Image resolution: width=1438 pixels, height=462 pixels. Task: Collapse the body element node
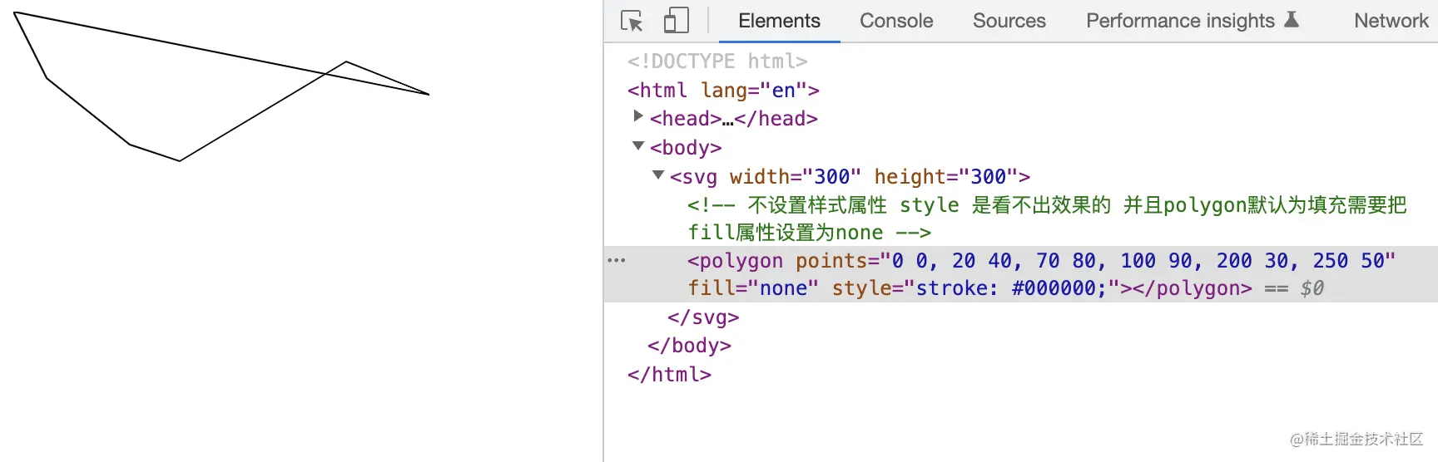[638, 145]
